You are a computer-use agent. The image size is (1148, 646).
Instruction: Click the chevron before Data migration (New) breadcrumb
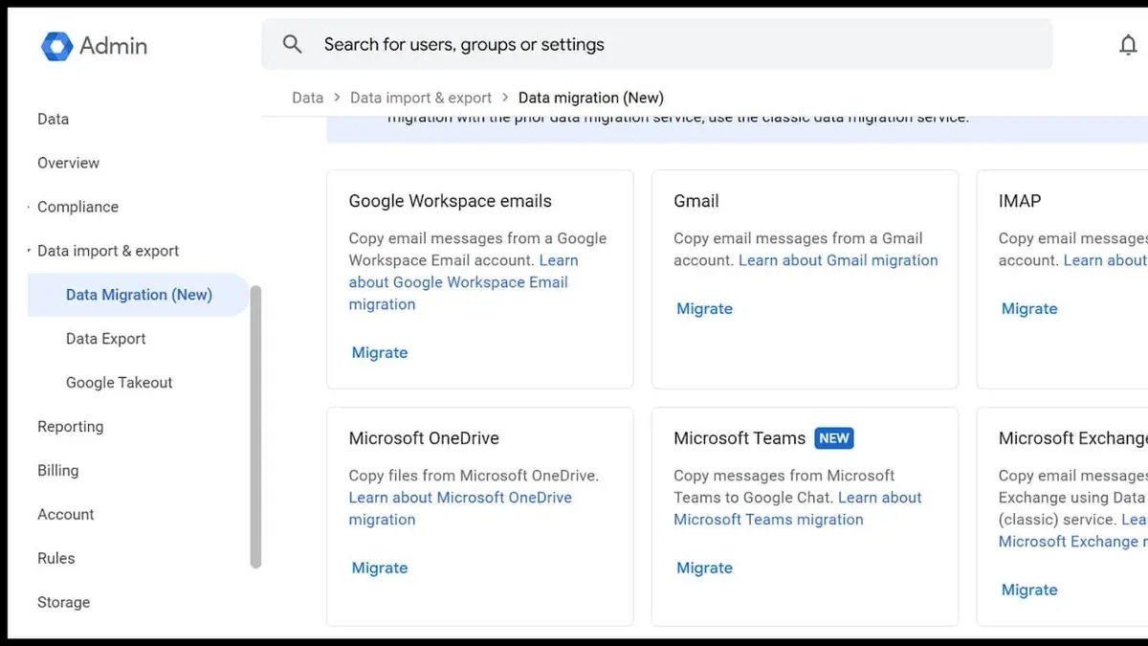(505, 98)
